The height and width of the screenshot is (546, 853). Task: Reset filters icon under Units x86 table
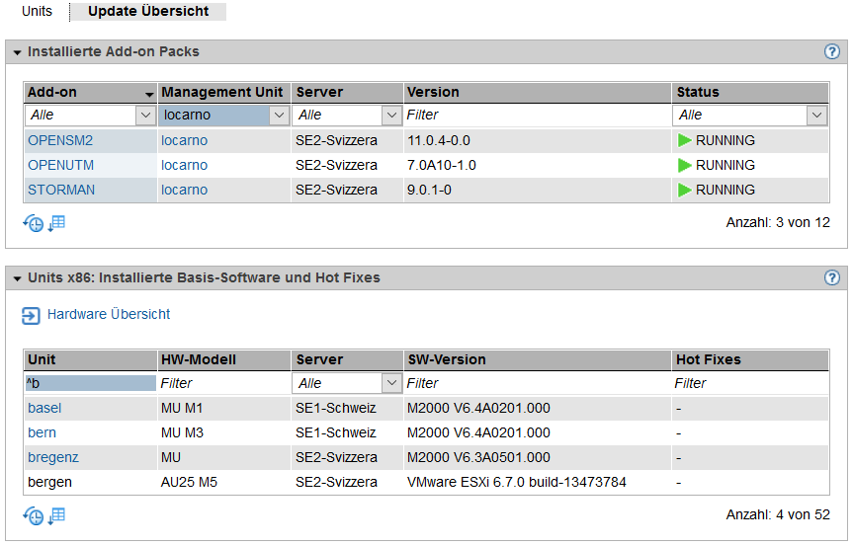coord(34,515)
